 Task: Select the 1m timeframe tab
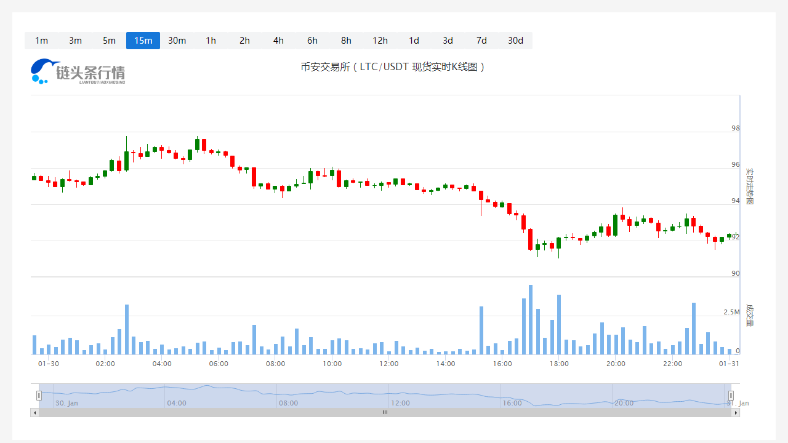tap(41, 41)
